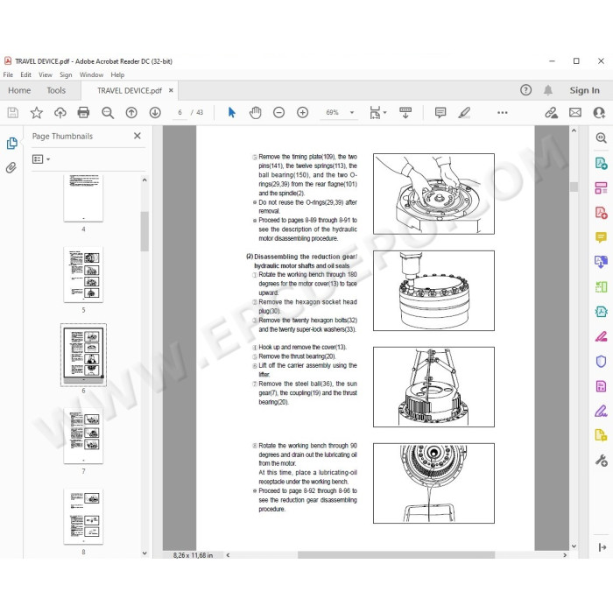The image size is (613, 613).
Task: Open more tools ellipsis
Action: [x=503, y=113]
